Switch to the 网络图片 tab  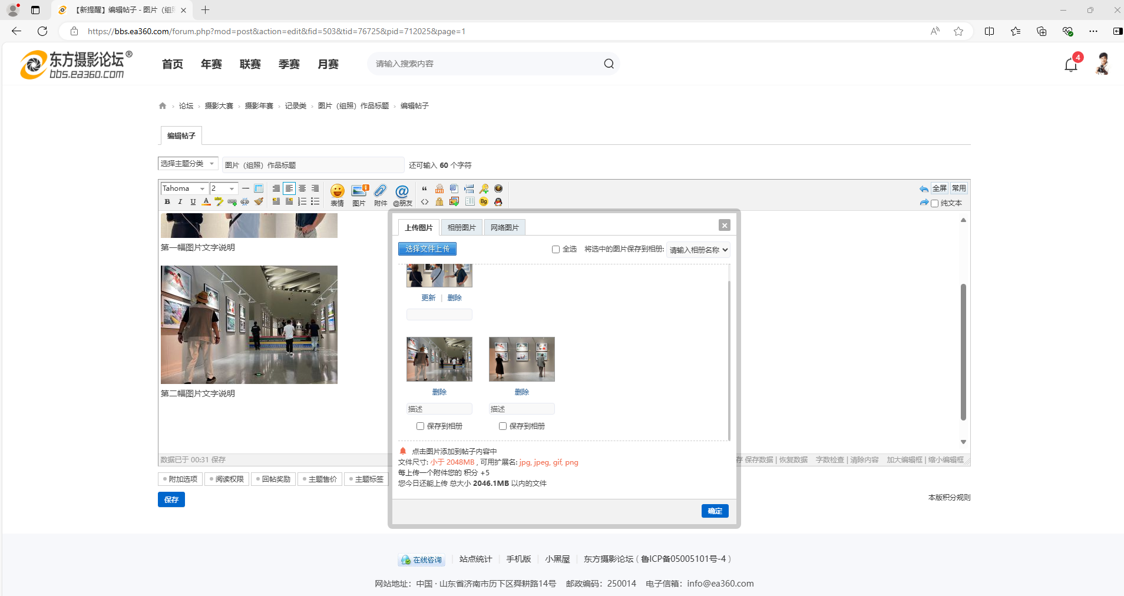504,227
